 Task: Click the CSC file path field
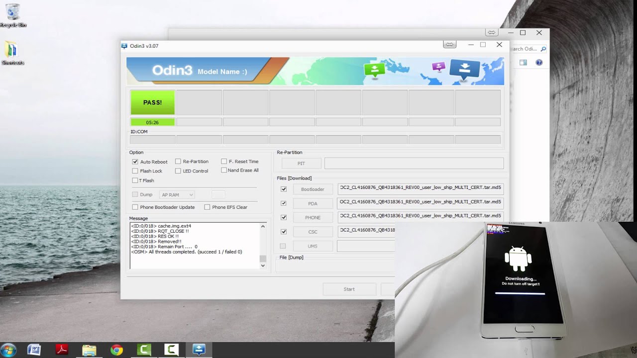coord(366,231)
